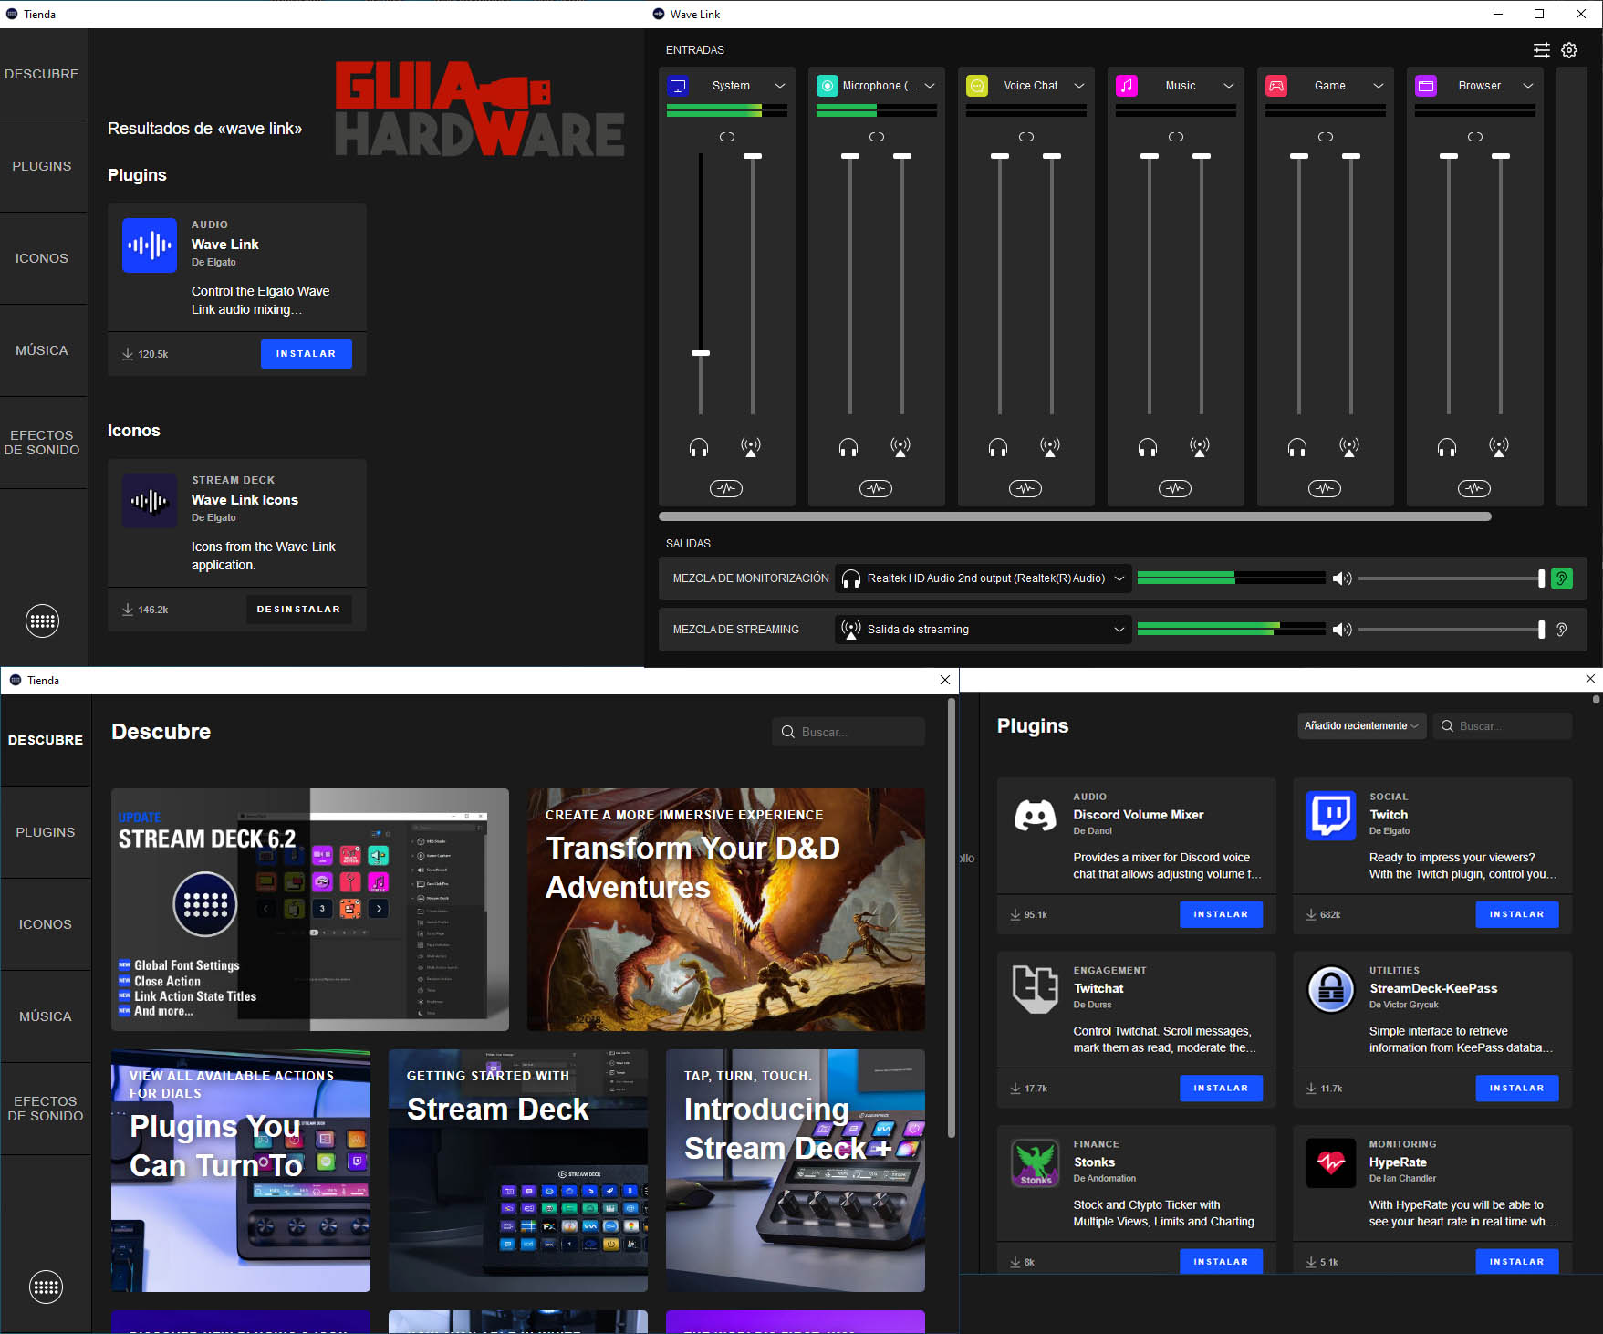Click the Twitch plugin icon

click(x=1331, y=815)
